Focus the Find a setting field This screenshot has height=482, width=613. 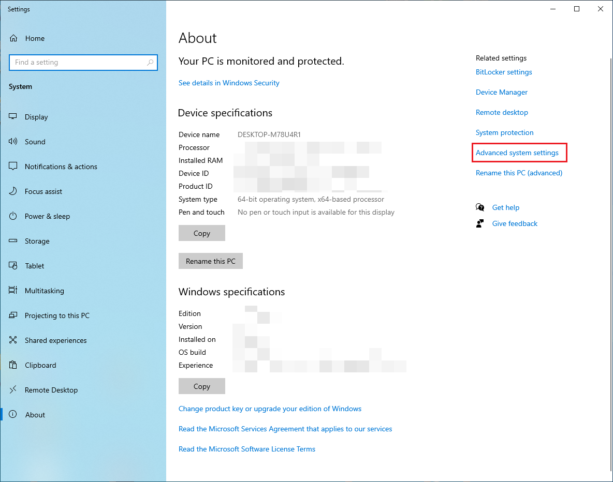[x=78, y=63]
